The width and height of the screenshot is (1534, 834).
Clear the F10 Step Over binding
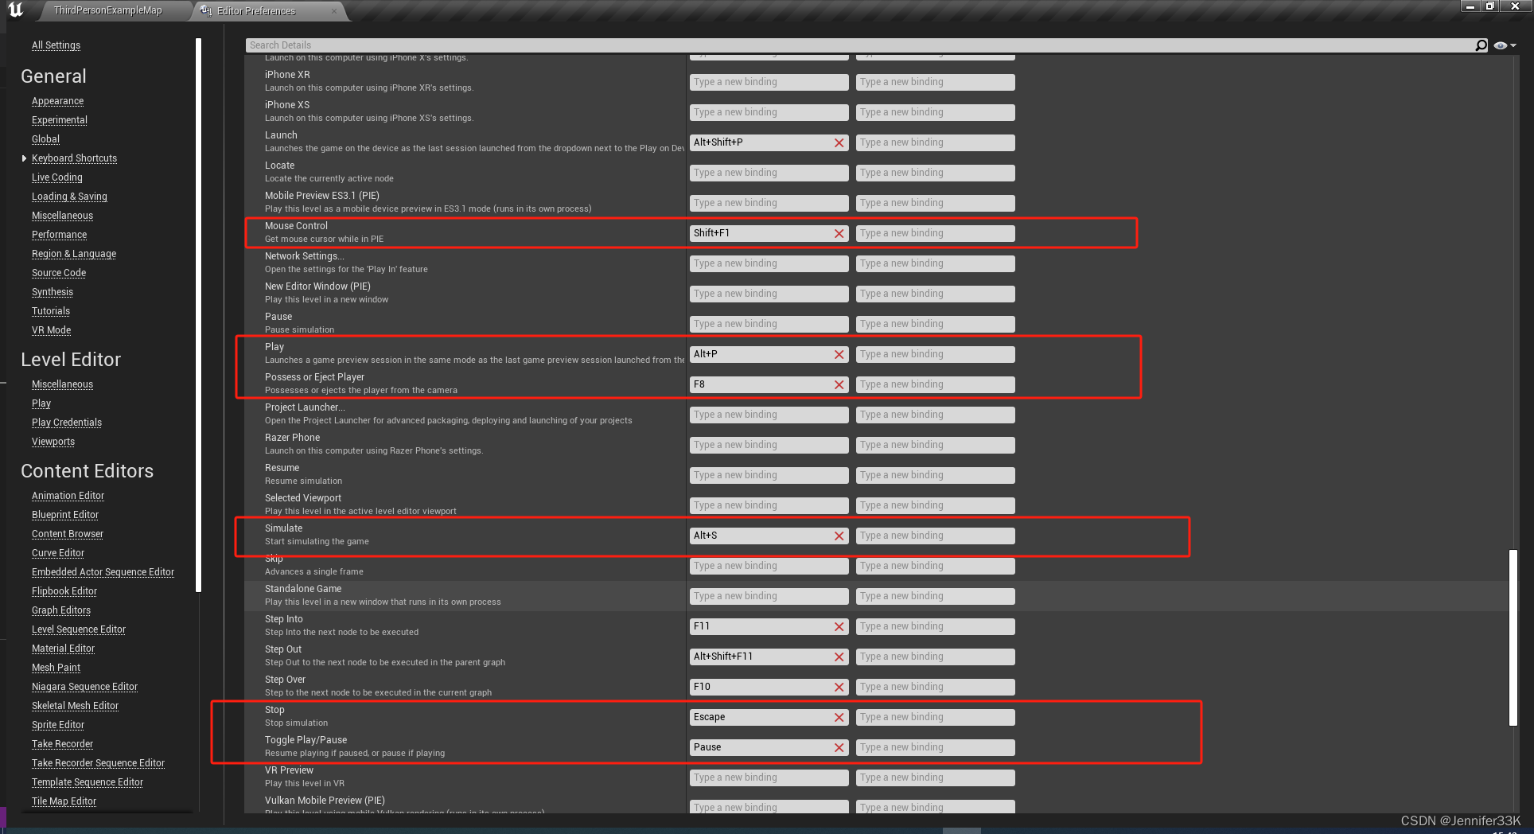click(839, 687)
